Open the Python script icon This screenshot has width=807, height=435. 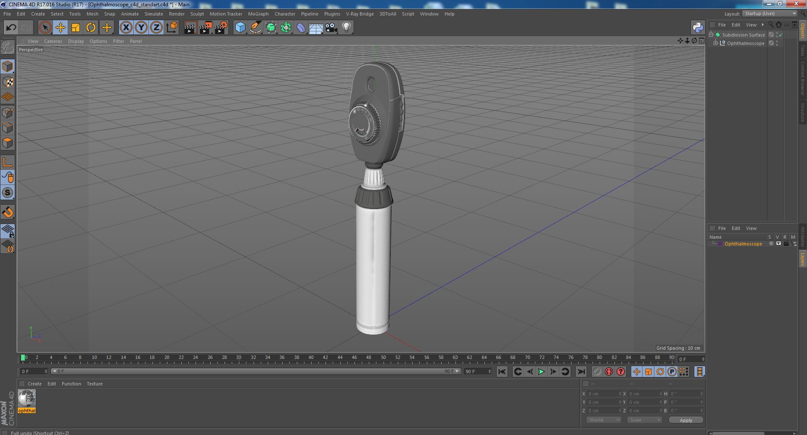(x=698, y=28)
